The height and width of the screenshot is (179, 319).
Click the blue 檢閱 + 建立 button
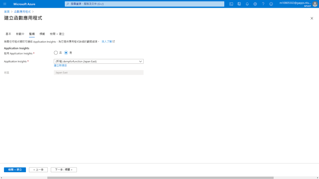pos(15,170)
